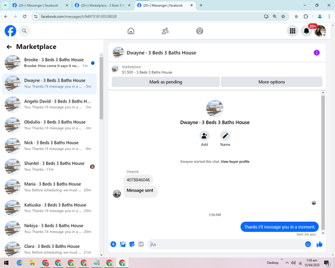Open the Clara conversation
Screen dimensions: 335x268
50,249
